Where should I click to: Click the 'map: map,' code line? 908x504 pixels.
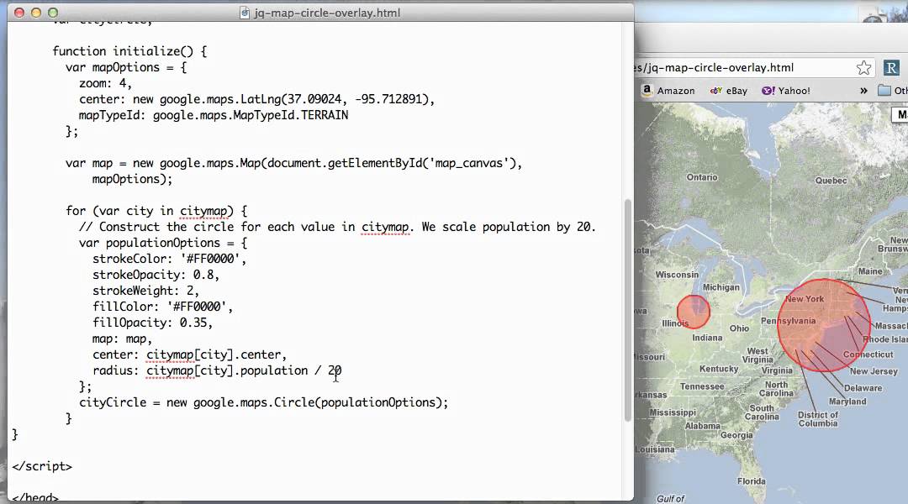pos(122,339)
